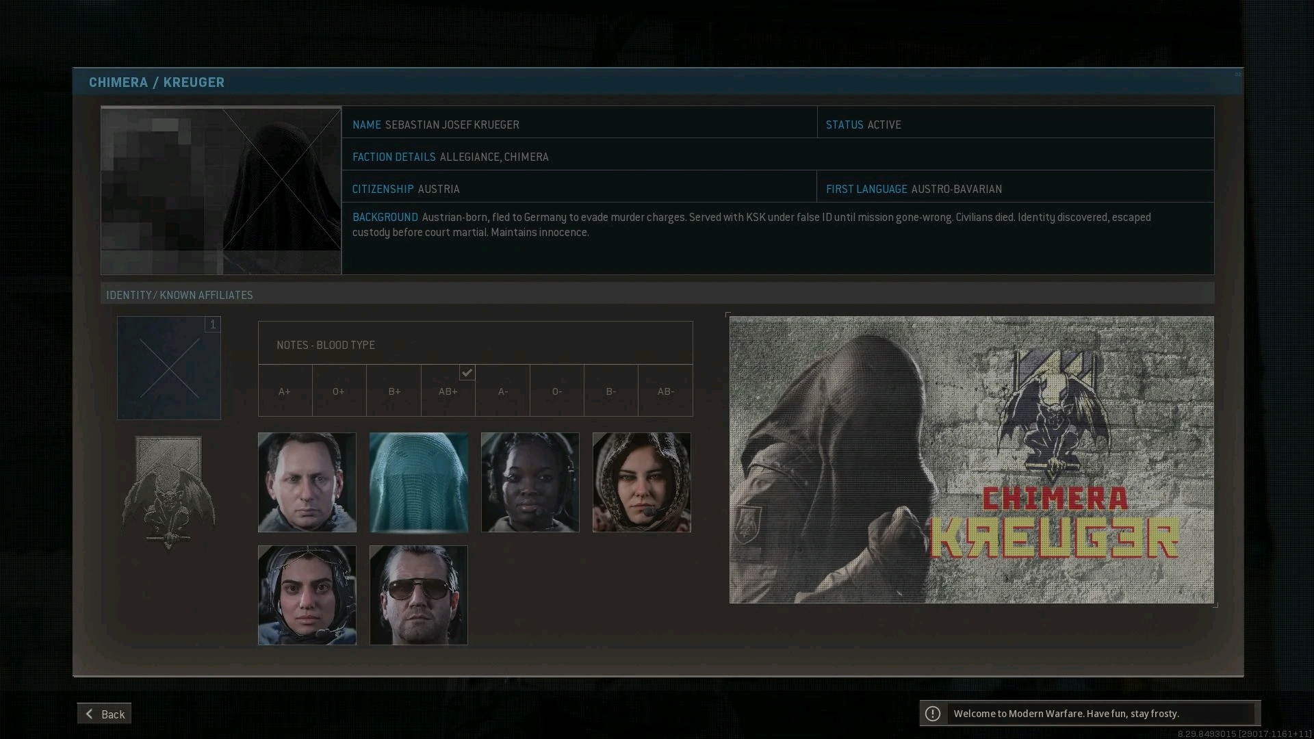The image size is (1314, 739).
Task: Click the alert icon beside welcome message
Action: click(933, 714)
